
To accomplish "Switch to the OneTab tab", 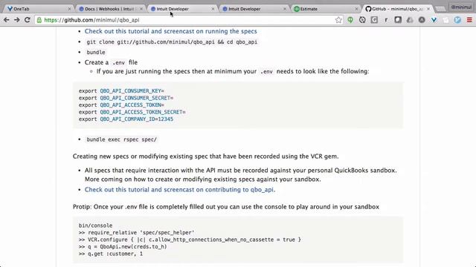I will coord(38,9).
